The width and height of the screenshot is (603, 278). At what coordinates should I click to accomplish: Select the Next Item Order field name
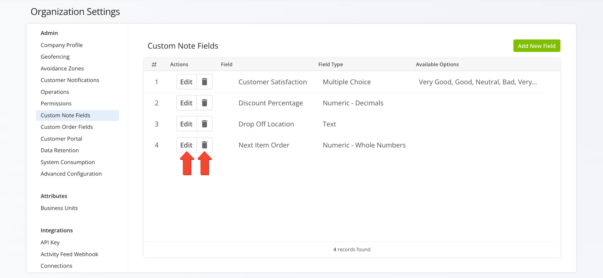coord(264,145)
